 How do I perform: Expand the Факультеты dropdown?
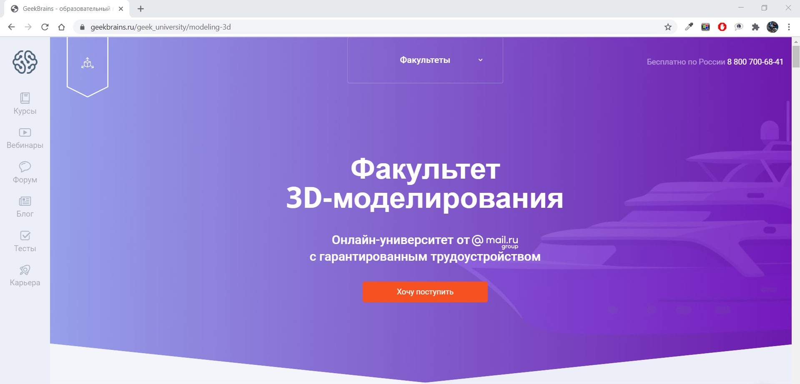[425, 60]
